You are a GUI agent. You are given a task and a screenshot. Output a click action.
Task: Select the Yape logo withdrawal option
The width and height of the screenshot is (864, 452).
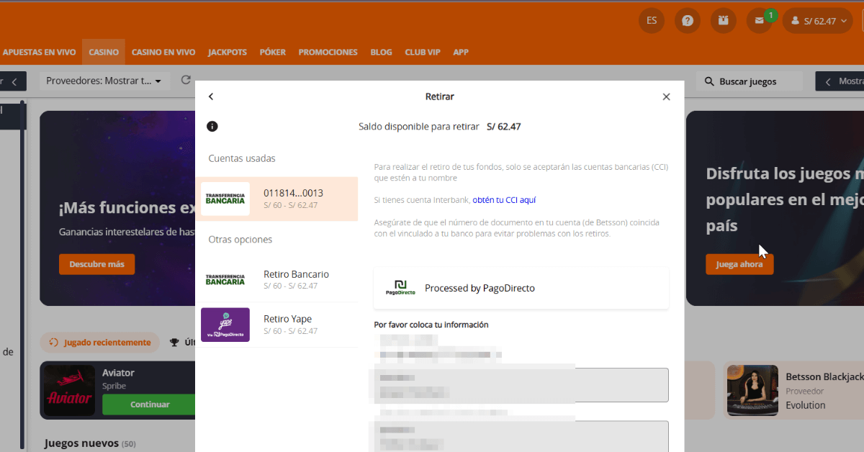(225, 325)
